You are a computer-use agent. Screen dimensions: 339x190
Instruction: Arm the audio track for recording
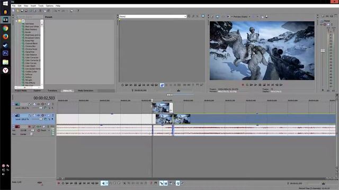click(30, 127)
